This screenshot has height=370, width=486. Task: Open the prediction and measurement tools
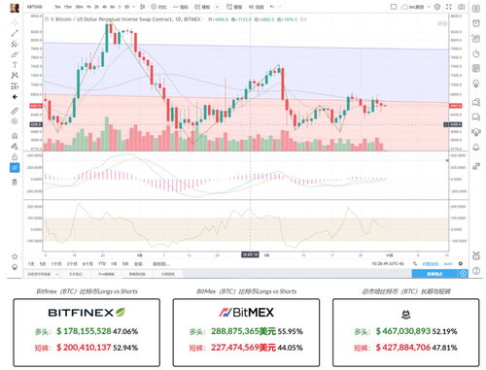coord(15,86)
